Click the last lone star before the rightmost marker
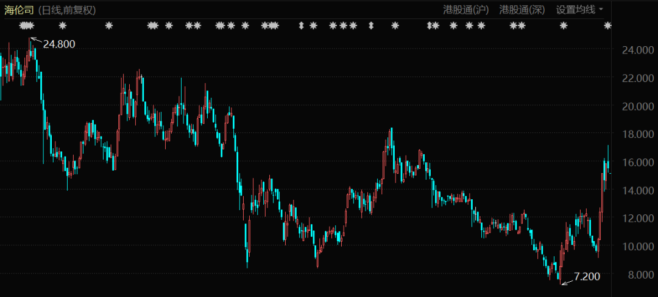Screen dimensions: 658x297 click(564, 26)
